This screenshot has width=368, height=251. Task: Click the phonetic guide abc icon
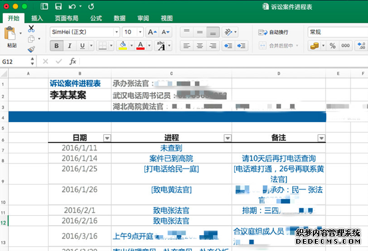pyautogui.click(x=161, y=46)
